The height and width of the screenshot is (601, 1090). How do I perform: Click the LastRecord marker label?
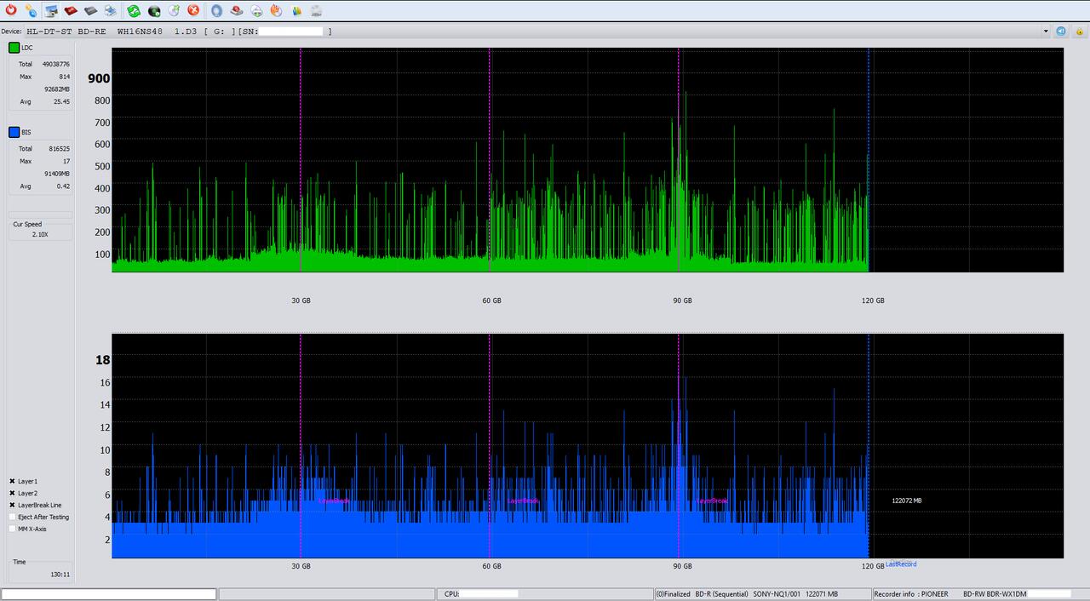(x=901, y=564)
